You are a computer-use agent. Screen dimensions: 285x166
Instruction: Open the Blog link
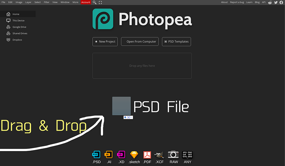[x=257, y=2]
